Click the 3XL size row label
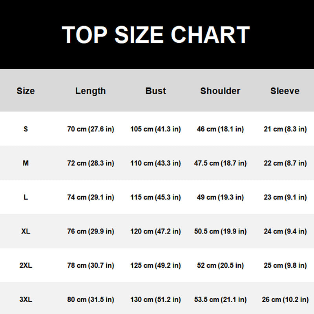314x314 pixels. pos(26,300)
